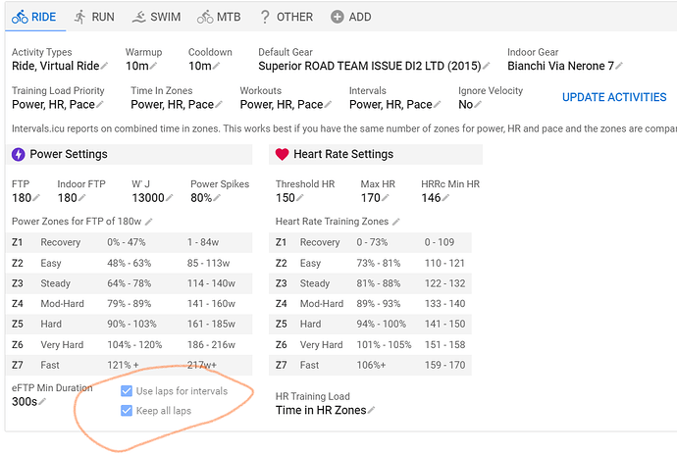Image resolution: width=677 pixels, height=454 pixels.
Task: Edit Activity Types pencil icon
Action: pos(104,66)
